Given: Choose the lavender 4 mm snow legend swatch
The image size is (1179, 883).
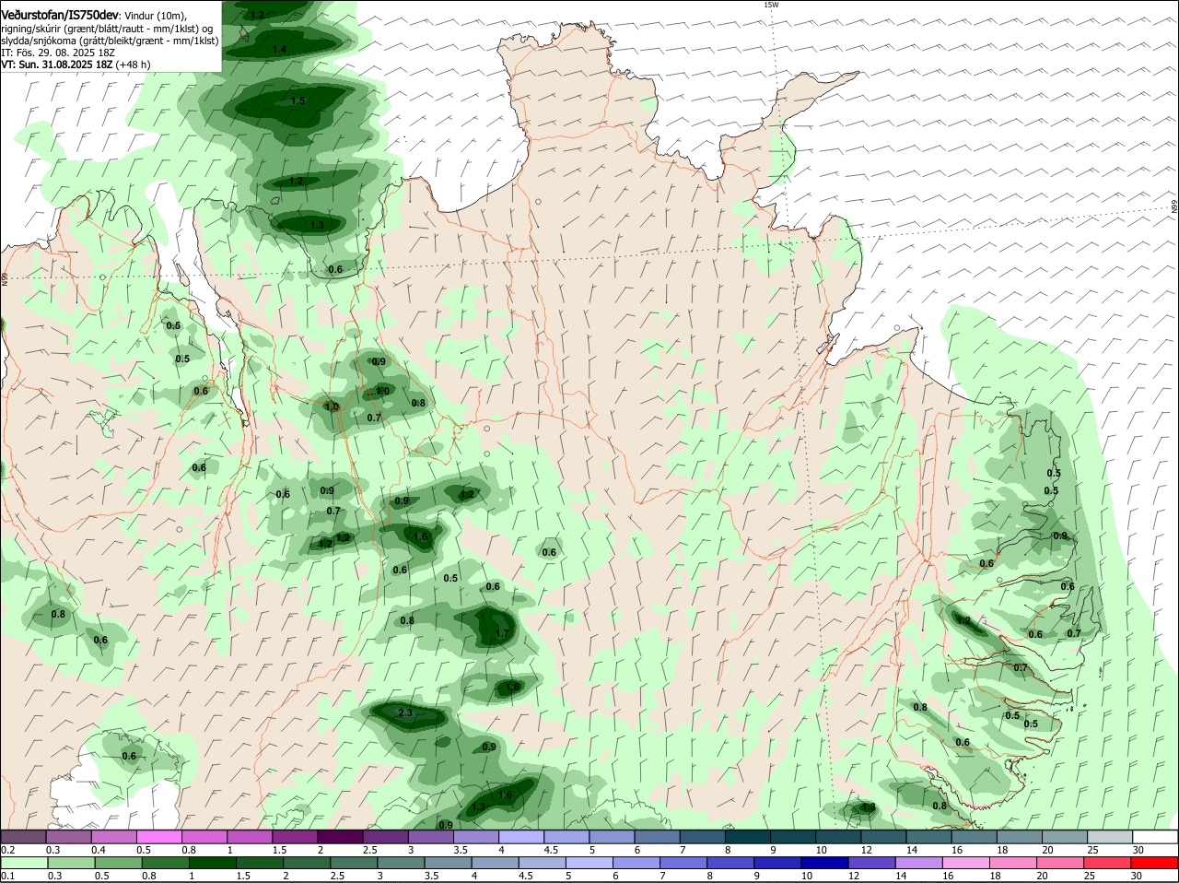Looking at the screenshot, I should click(521, 837).
